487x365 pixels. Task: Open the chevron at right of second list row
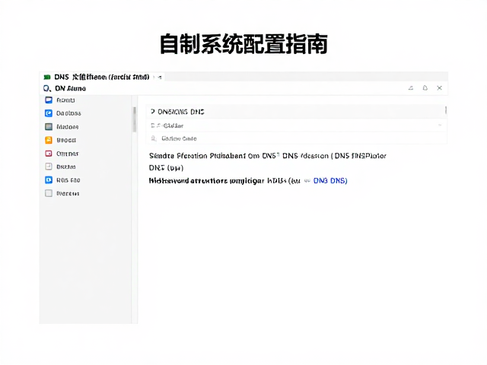pos(440,125)
